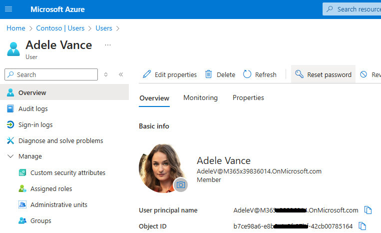Click the magnifier icon in the top search box
The image size is (381, 233).
pos(330,9)
